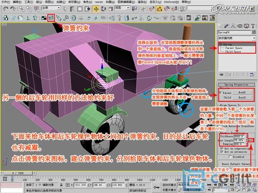This screenshot has height=193, width=258.
Task: Open the 工具 (Tools) menu
Action: (29, 2)
